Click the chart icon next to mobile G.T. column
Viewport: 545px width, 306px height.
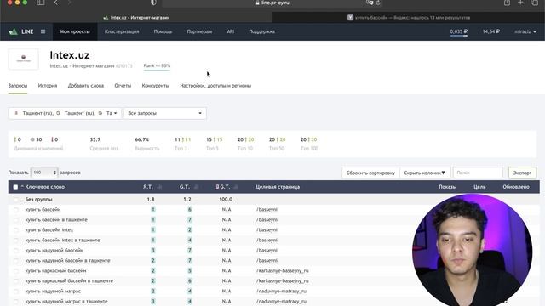pos(236,187)
